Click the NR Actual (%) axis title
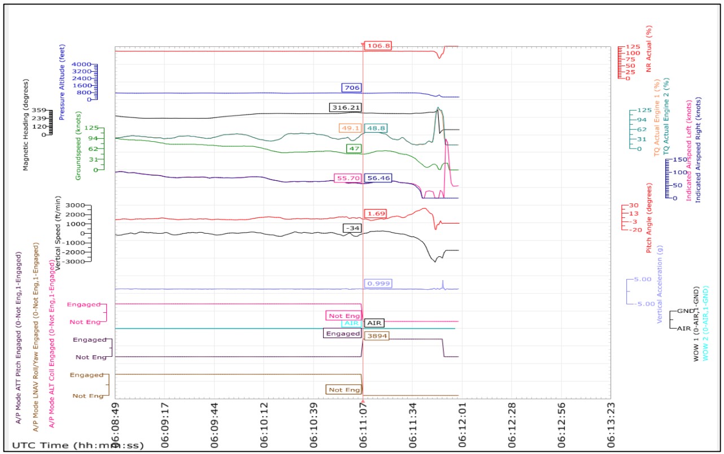The height and width of the screenshot is (454, 724). (649, 48)
